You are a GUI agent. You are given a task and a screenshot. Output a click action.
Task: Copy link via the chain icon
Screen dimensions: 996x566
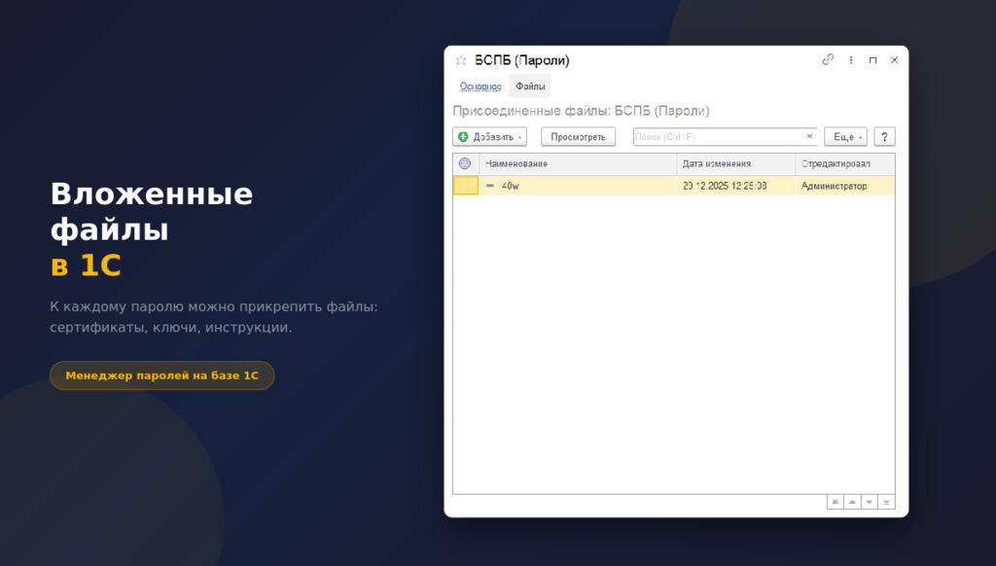pyautogui.click(x=828, y=59)
